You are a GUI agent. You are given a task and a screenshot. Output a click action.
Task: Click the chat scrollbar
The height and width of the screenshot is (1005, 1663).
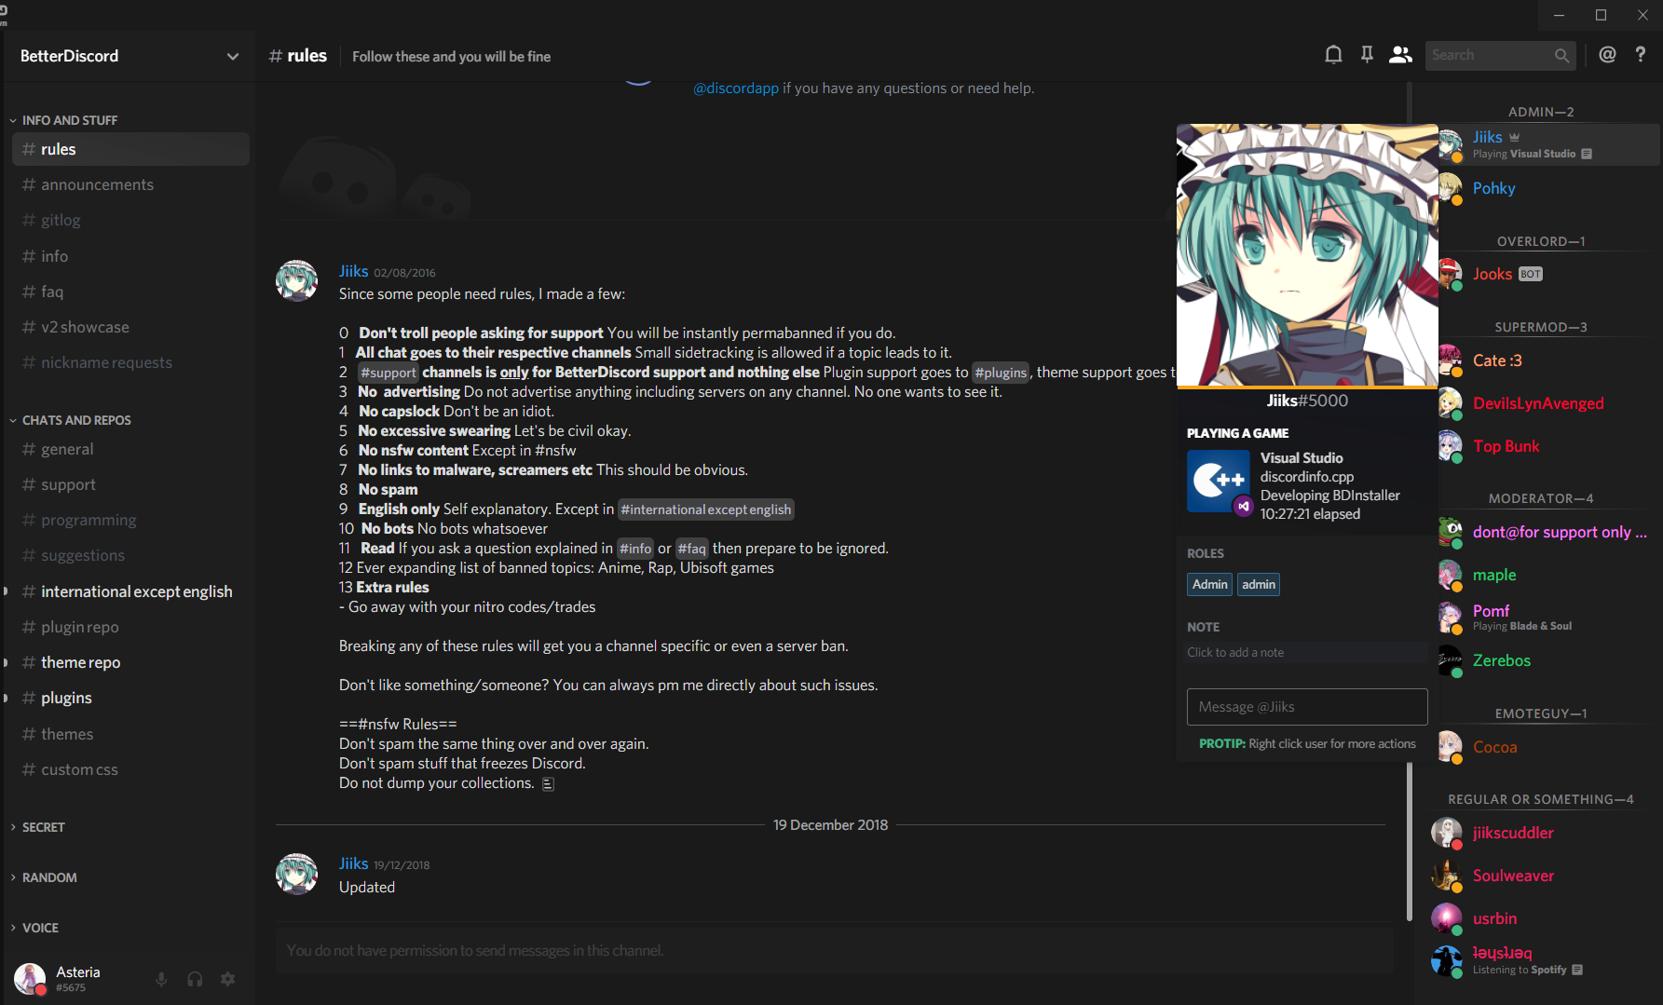tap(1409, 503)
